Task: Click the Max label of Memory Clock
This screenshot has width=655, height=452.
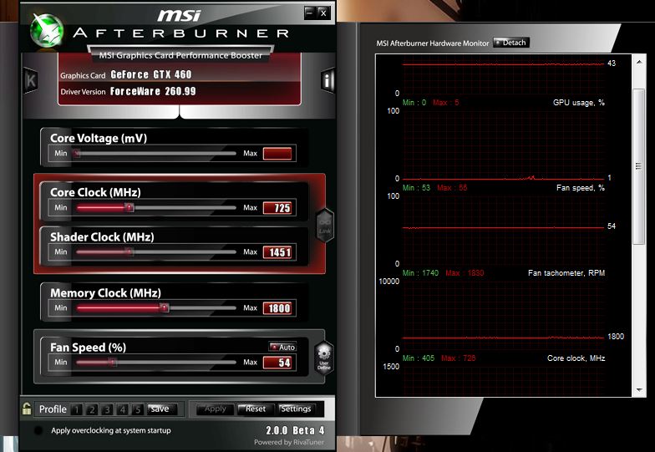Action: (251, 307)
